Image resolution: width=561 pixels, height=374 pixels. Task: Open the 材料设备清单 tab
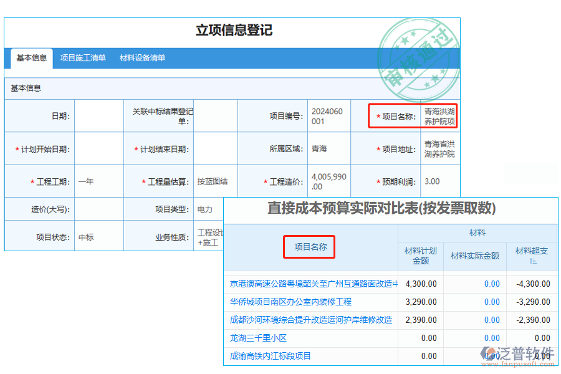click(x=142, y=58)
